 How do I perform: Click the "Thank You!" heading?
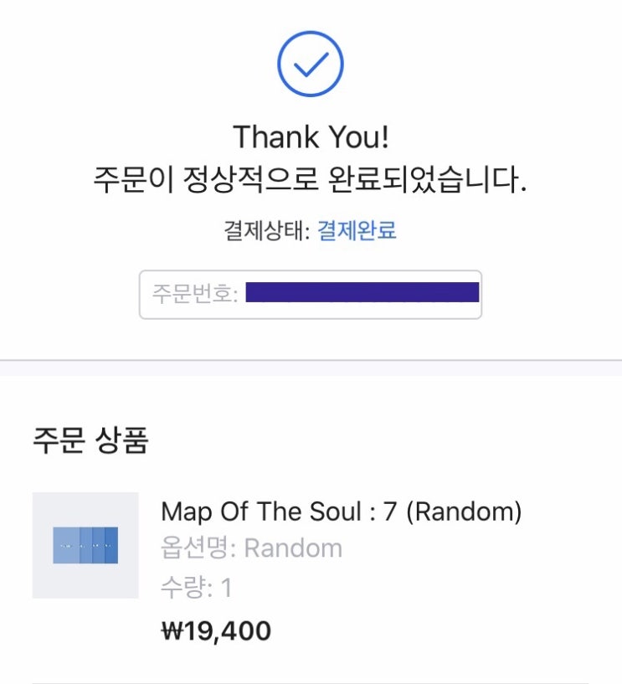(311, 136)
